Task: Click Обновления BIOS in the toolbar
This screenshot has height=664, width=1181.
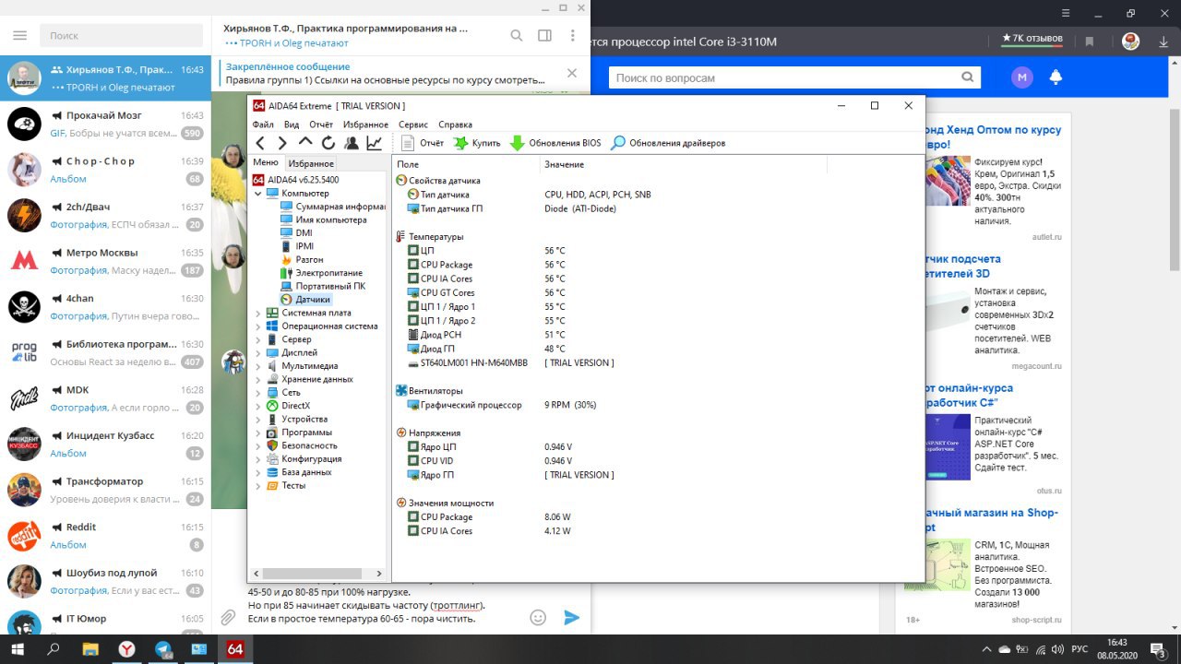Action: click(x=555, y=143)
